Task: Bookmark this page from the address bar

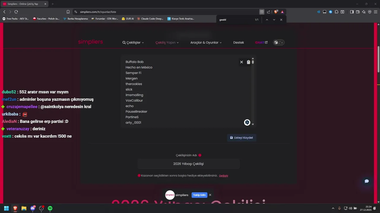Action: pos(68,12)
